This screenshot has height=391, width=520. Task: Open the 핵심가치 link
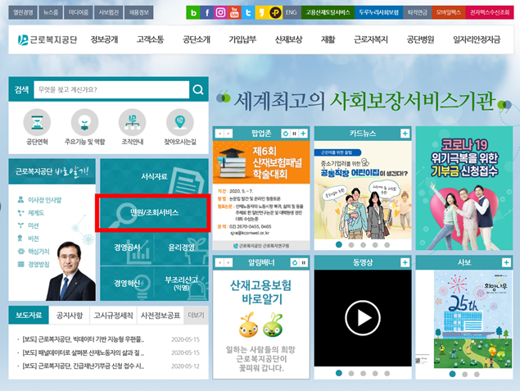[x=38, y=252]
